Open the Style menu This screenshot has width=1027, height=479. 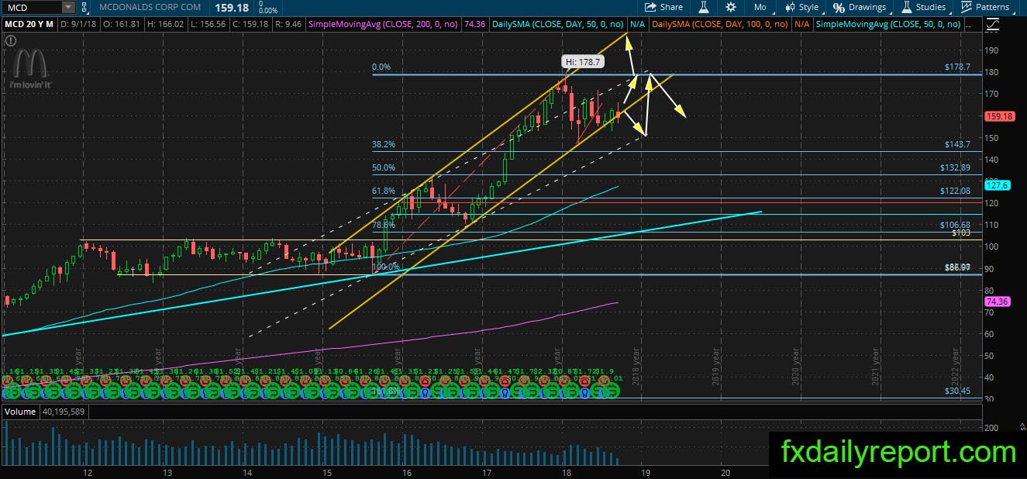tap(802, 7)
